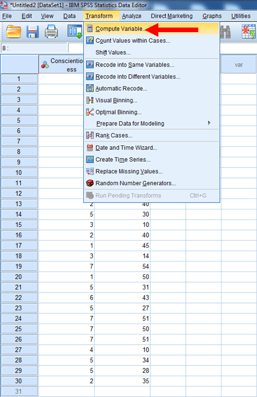The image size is (257, 397).
Task: Choose Optimal Binning... entry
Action: (151, 112)
